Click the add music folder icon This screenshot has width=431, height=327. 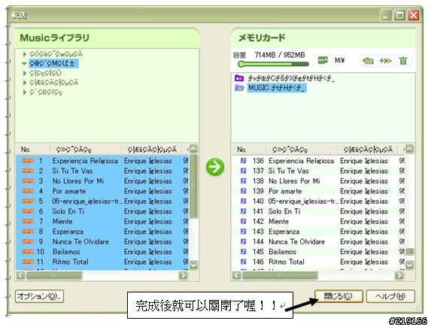368,61
